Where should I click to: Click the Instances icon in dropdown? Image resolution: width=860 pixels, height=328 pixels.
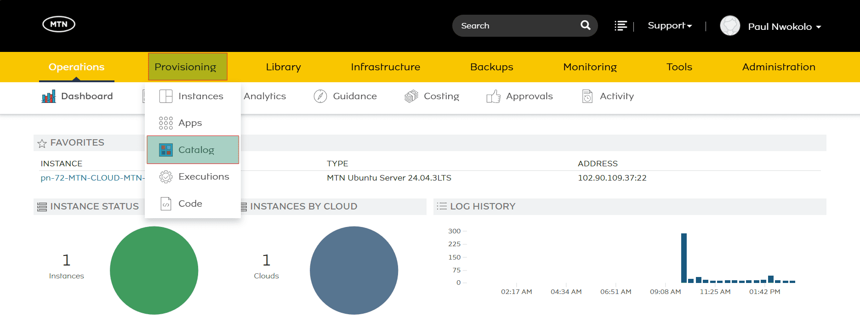point(165,96)
